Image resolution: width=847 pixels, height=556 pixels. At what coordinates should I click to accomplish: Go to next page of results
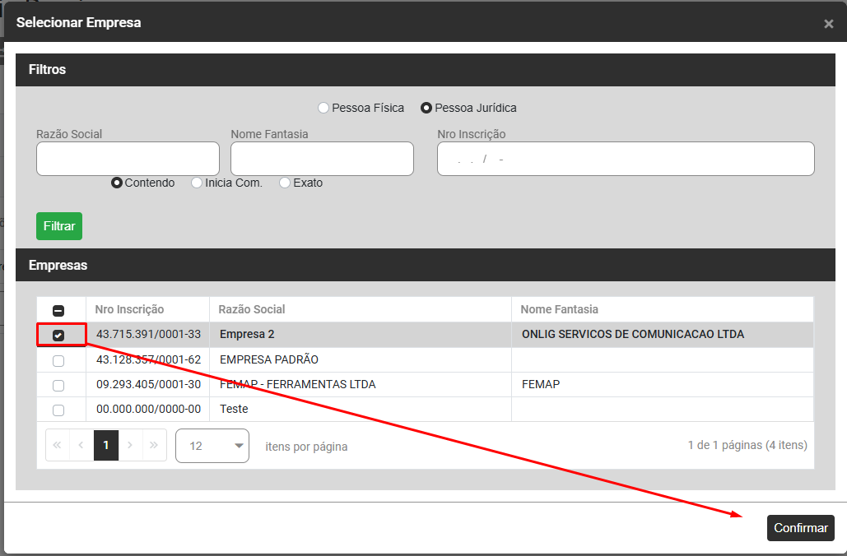click(x=130, y=445)
